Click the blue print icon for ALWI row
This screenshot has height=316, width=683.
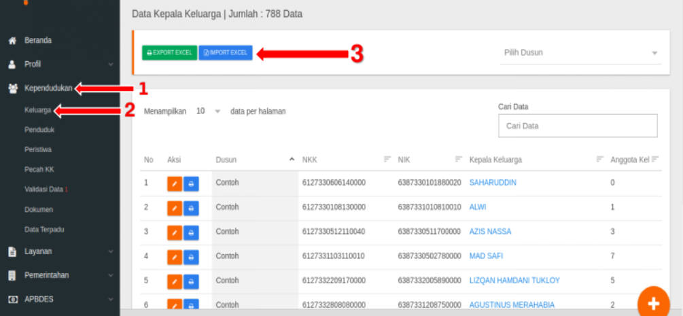pyautogui.click(x=191, y=209)
